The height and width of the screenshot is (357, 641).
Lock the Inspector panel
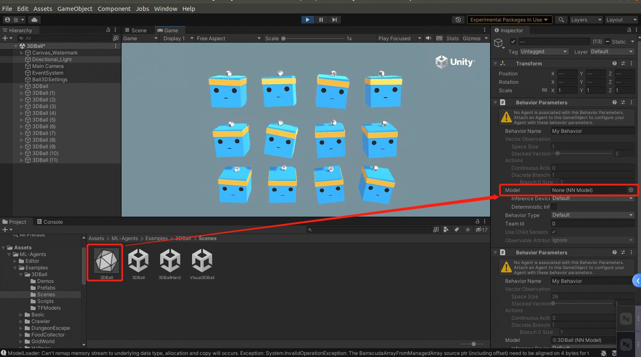click(x=629, y=30)
